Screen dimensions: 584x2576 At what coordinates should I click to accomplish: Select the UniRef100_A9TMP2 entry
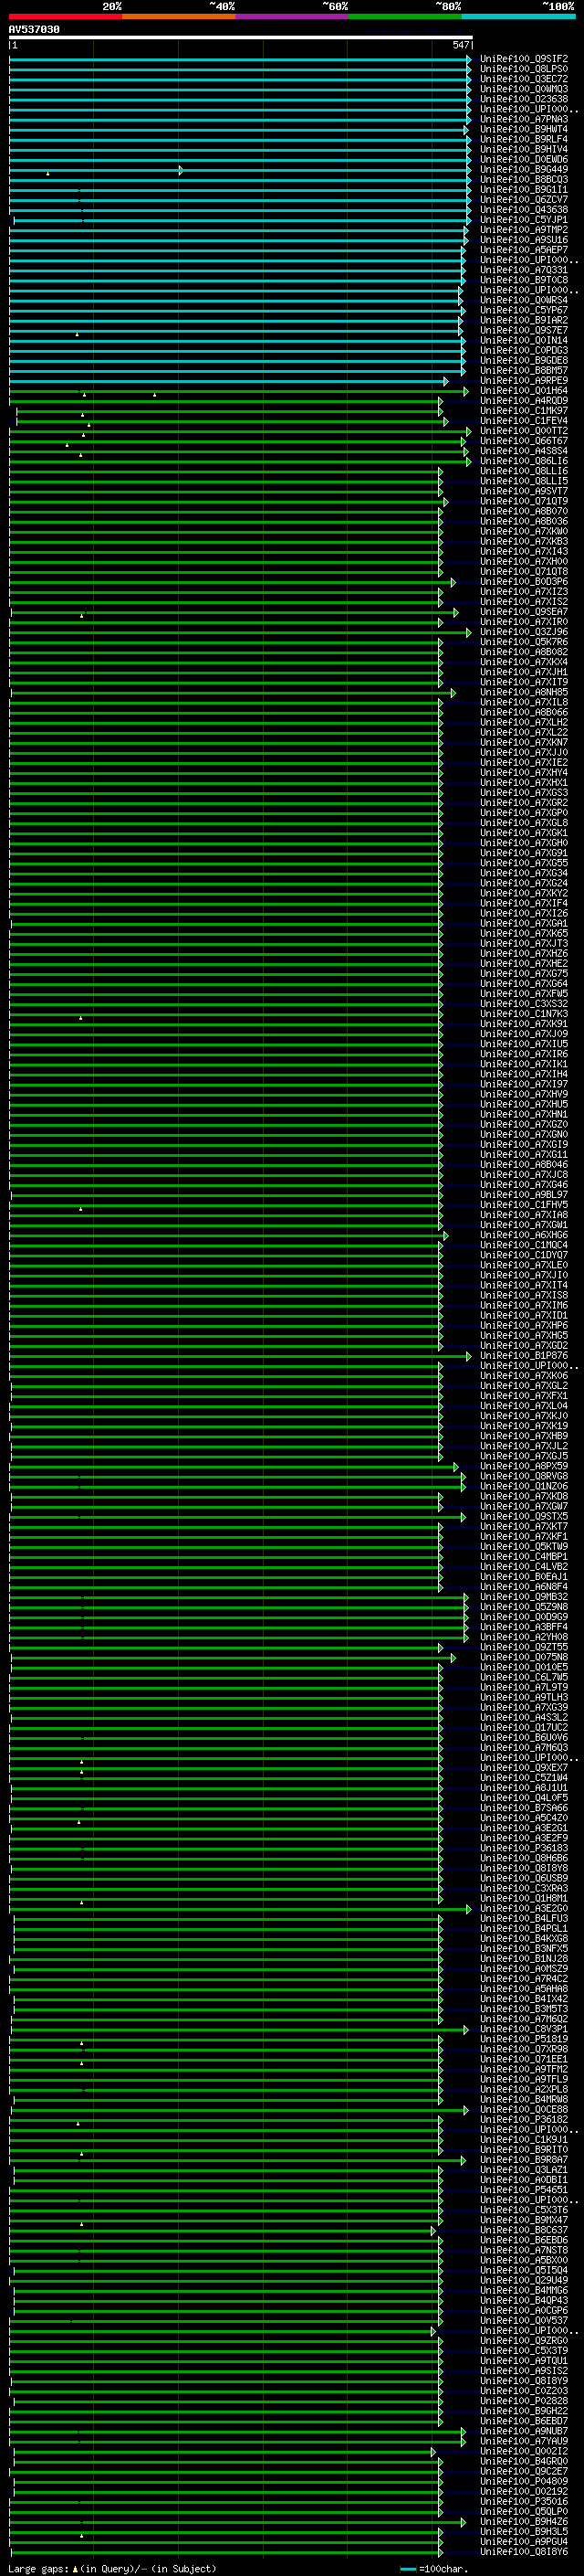click(523, 229)
